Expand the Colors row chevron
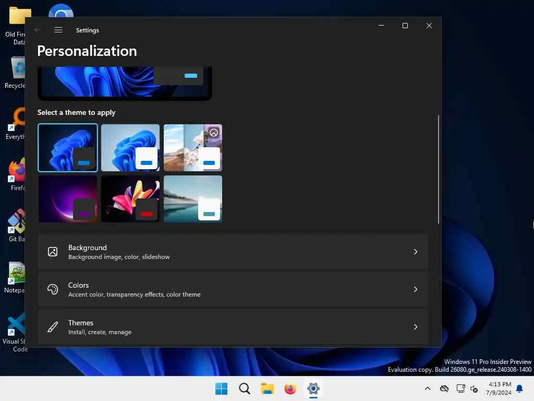Viewport: 534px width, 401px height. coord(416,289)
